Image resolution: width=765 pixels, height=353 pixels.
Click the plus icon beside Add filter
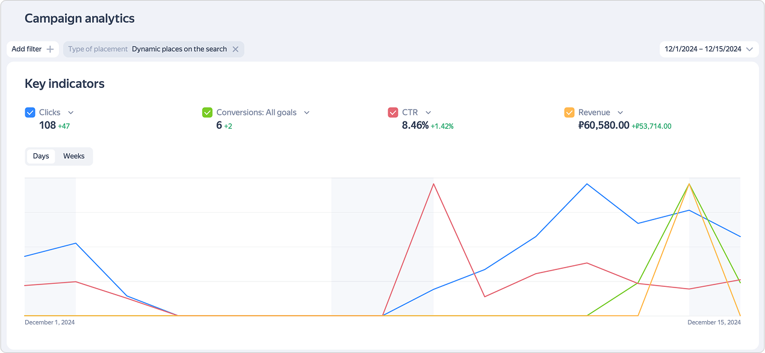click(x=50, y=49)
